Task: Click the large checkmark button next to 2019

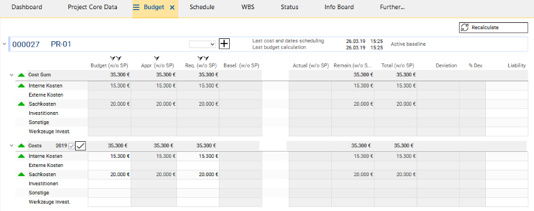Action: (x=80, y=146)
